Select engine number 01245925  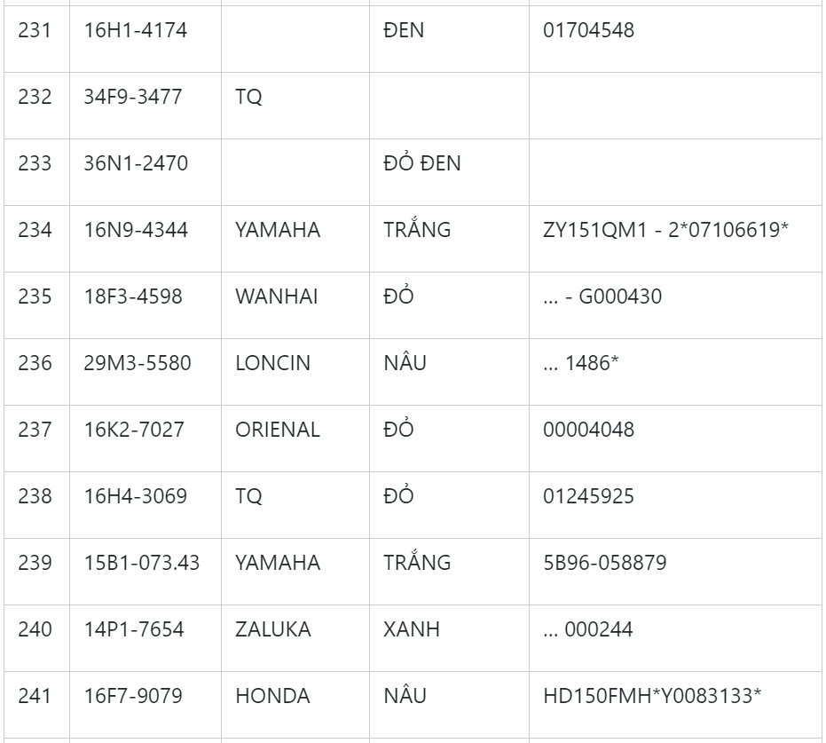pos(588,496)
